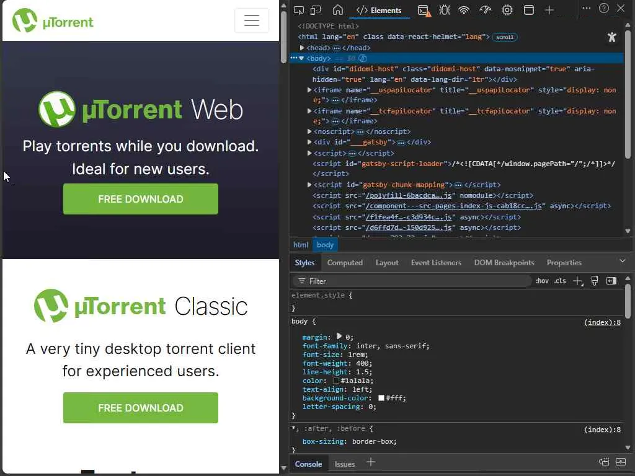Open the Properties tab
The width and height of the screenshot is (635, 476).
(x=564, y=263)
